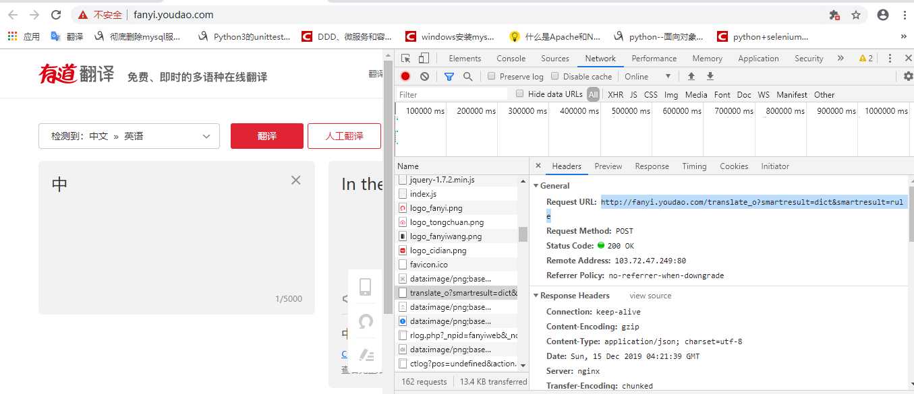Click the view source link
The image size is (914, 394).
coord(650,296)
